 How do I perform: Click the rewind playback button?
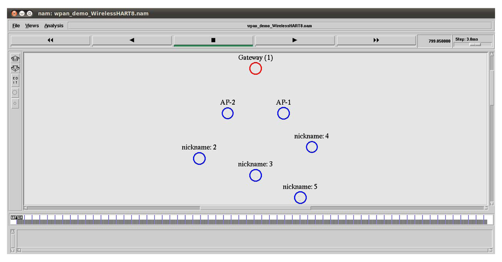[x=50, y=40]
